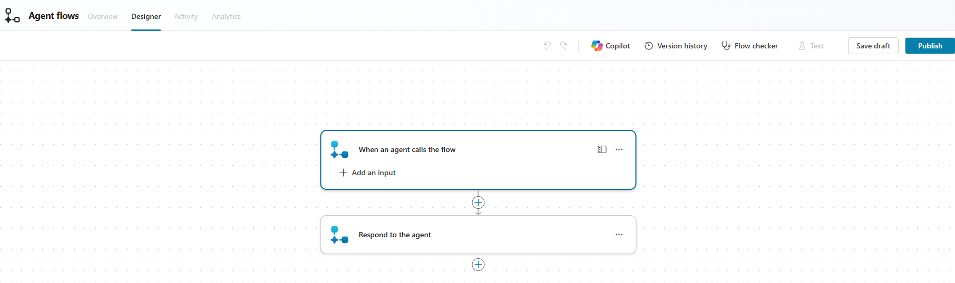Screen dimensions: 955x283
Task: Open Copilot from the toolbar
Action: [x=610, y=46]
